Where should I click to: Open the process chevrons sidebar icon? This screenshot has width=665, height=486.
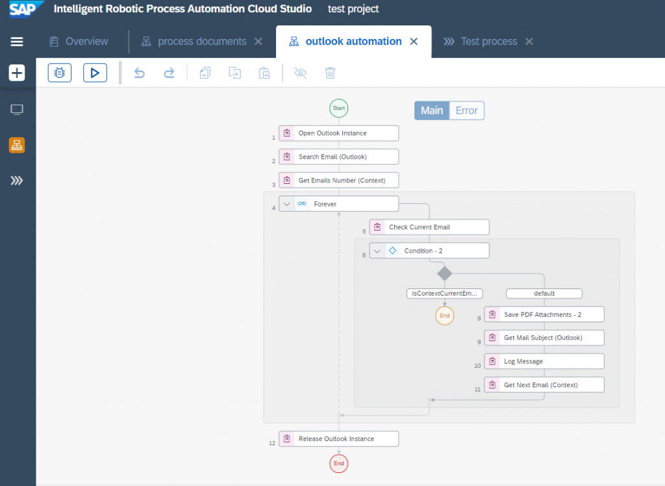(x=17, y=181)
